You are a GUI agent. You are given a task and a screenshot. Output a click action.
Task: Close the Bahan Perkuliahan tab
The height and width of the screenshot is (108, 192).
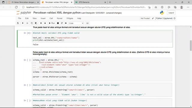click(38, 2)
